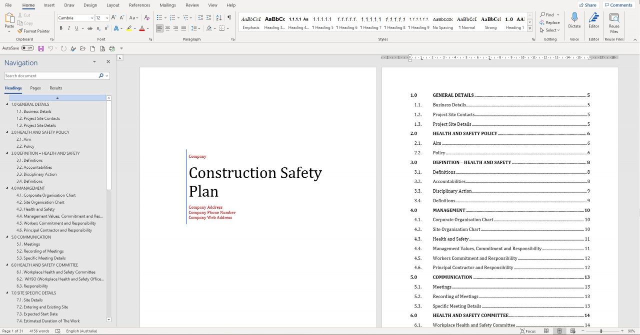Click the Share button
640x335 pixels.
tap(587, 4)
